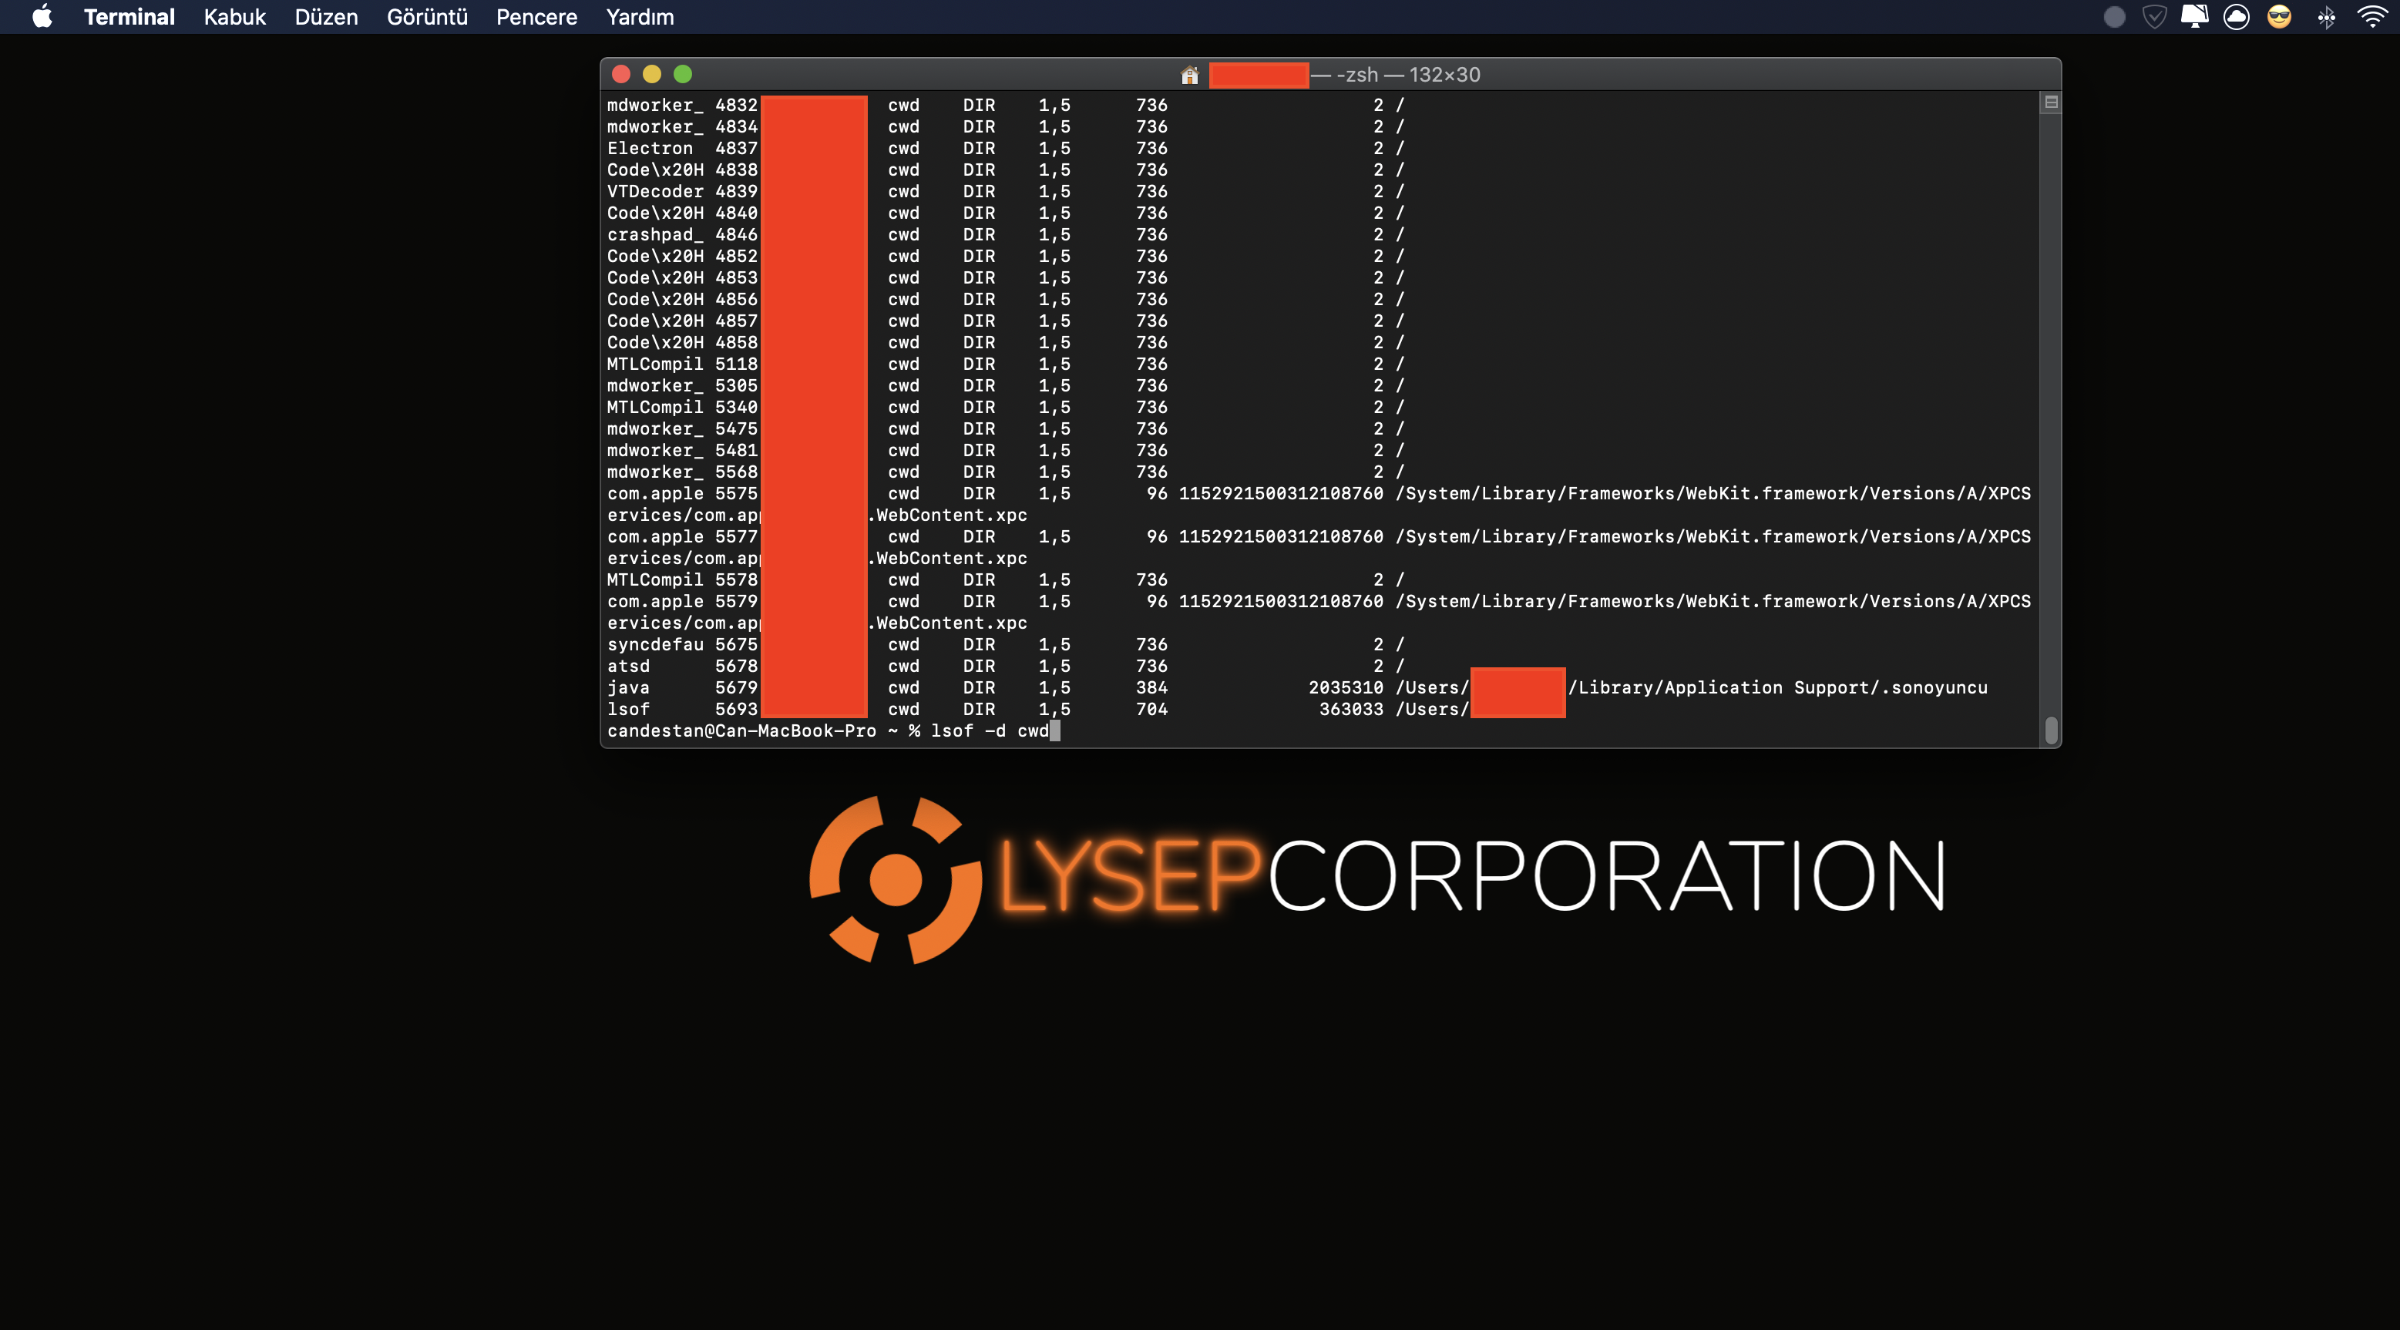Click the 'Code\x20H 4852' row
The image size is (2400, 1330).
[x=1005, y=256]
